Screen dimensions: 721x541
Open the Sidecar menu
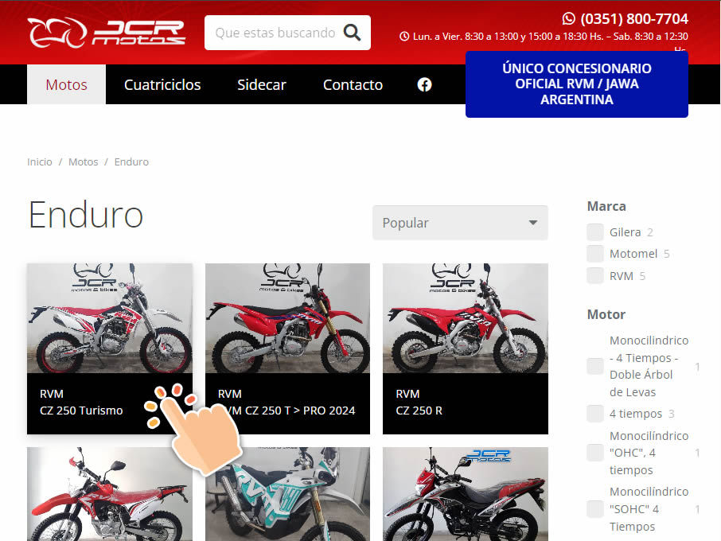pyautogui.click(x=262, y=84)
